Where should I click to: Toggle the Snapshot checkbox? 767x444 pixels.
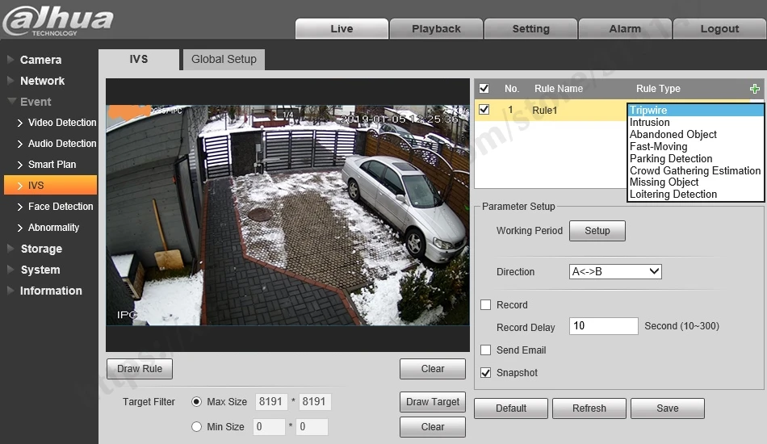click(486, 373)
